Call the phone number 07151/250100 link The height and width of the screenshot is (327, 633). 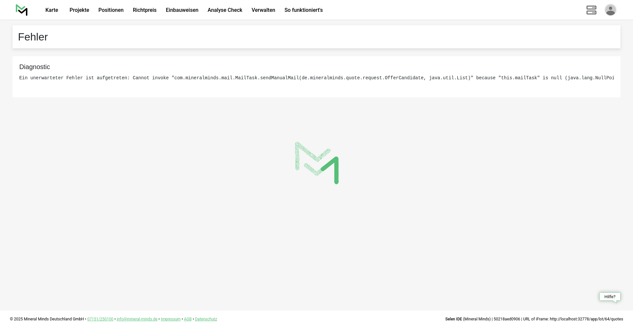100,319
